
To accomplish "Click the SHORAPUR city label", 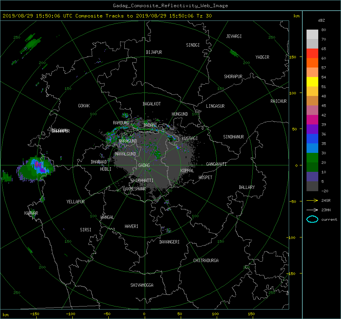I will coord(233,76).
